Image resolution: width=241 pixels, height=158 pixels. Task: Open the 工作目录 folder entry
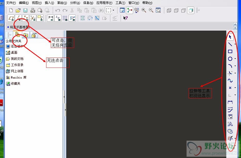[15, 65]
